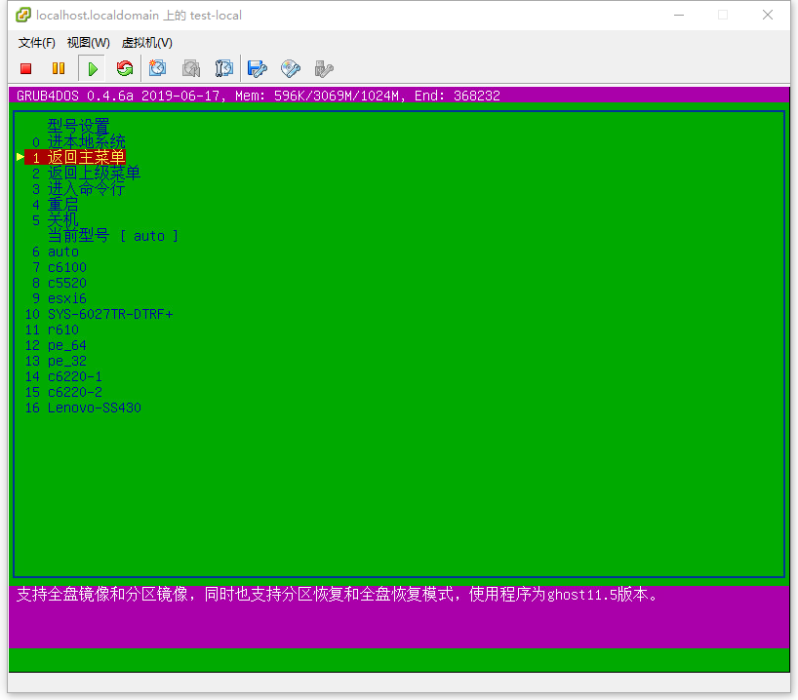The image size is (798, 700).
Task: Select entry 4 重启
Action: point(55,205)
